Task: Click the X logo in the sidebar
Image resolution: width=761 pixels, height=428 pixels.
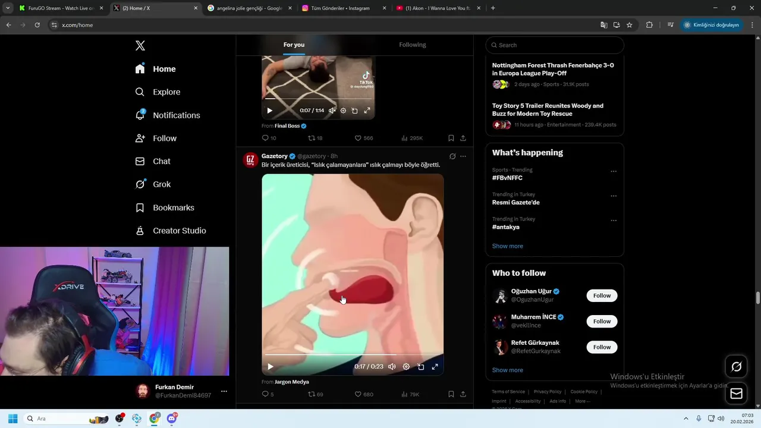Action: click(x=140, y=46)
